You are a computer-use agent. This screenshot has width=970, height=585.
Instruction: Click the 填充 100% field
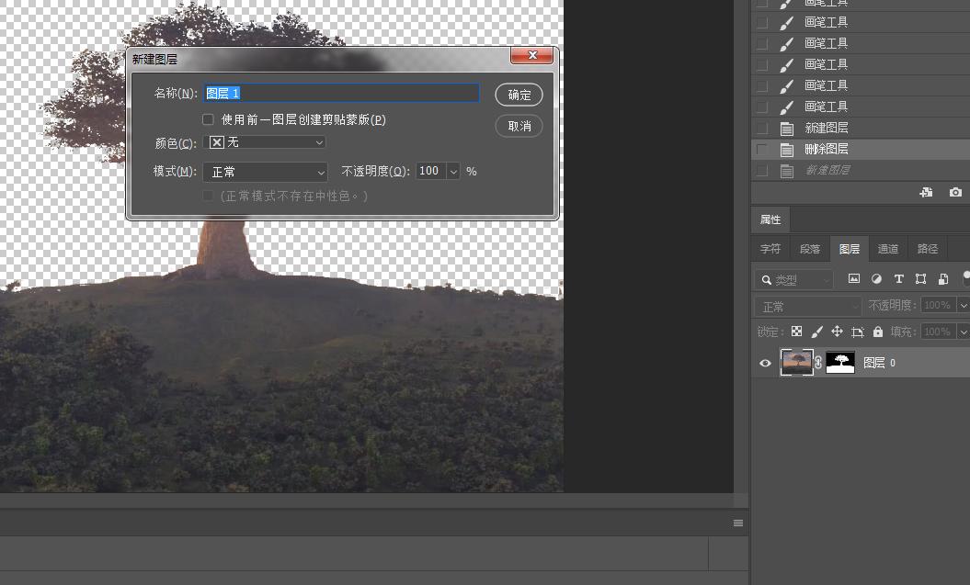pos(938,332)
